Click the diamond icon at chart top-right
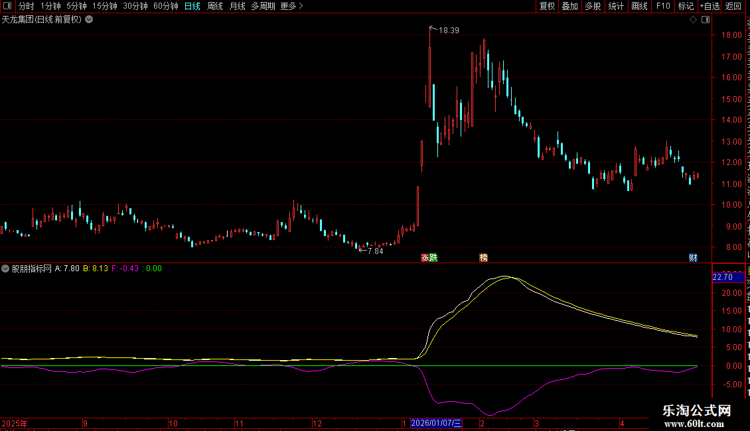This screenshot has height=431, width=750. coord(693,20)
